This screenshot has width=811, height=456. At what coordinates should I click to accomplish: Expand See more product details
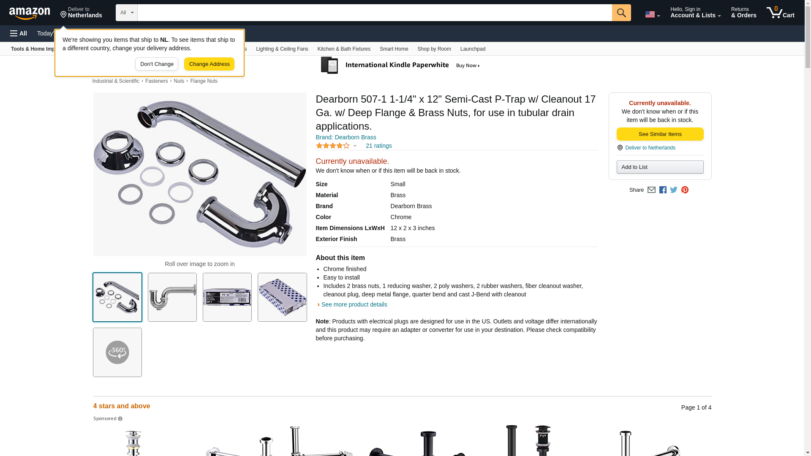coord(354,304)
